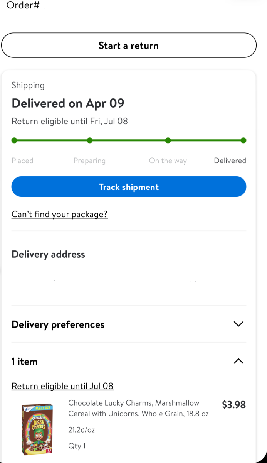Click the green dot above Preparing

pyautogui.click(x=90, y=140)
